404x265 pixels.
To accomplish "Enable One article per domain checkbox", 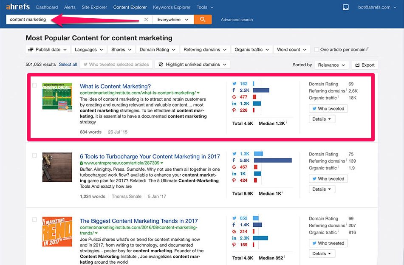I will pos(316,49).
